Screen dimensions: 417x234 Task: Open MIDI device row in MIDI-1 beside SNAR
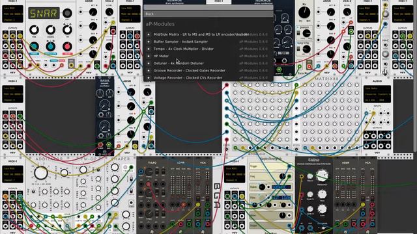point(13,14)
